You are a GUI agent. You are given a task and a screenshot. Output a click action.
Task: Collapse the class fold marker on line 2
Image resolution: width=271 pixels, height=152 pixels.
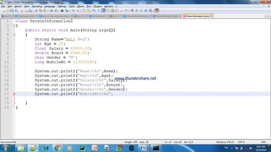pyautogui.click(x=14, y=26)
